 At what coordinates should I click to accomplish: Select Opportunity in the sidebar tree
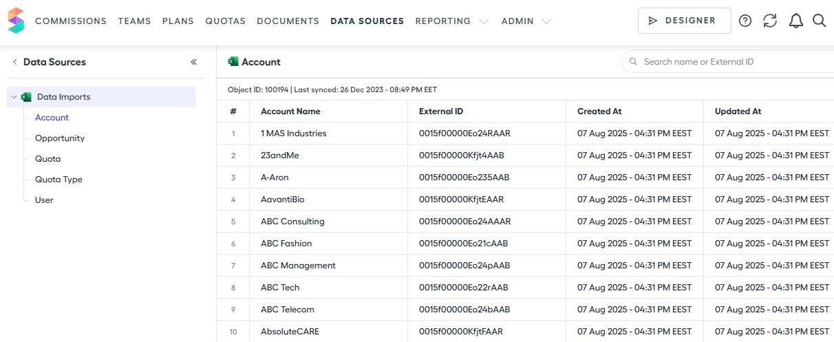60,138
